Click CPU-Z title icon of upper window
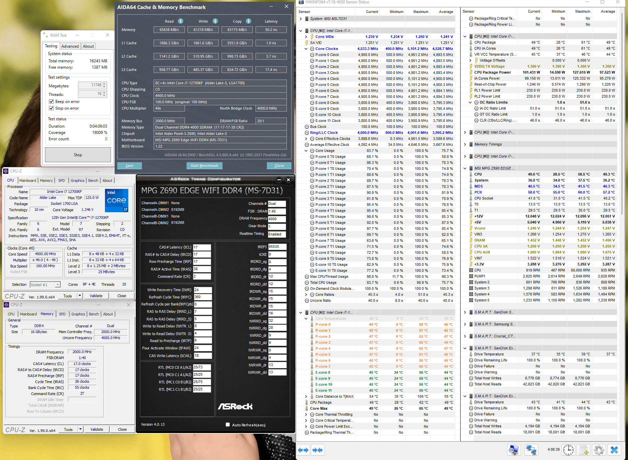Viewport: 628px width, 460px height. [6, 171]
